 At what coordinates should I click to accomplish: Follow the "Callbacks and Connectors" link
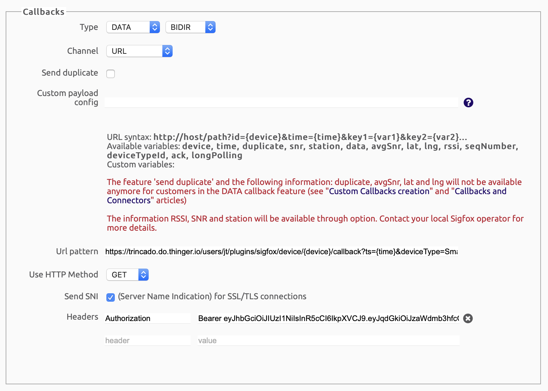coord(480,191)
